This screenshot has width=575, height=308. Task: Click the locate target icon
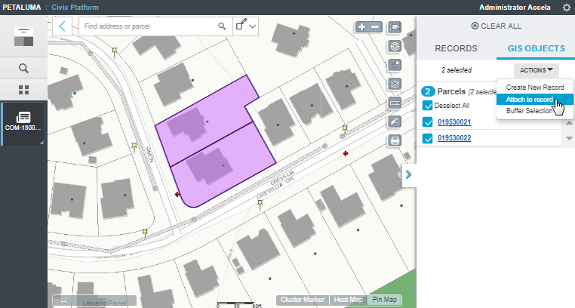(x=394, y=46)
